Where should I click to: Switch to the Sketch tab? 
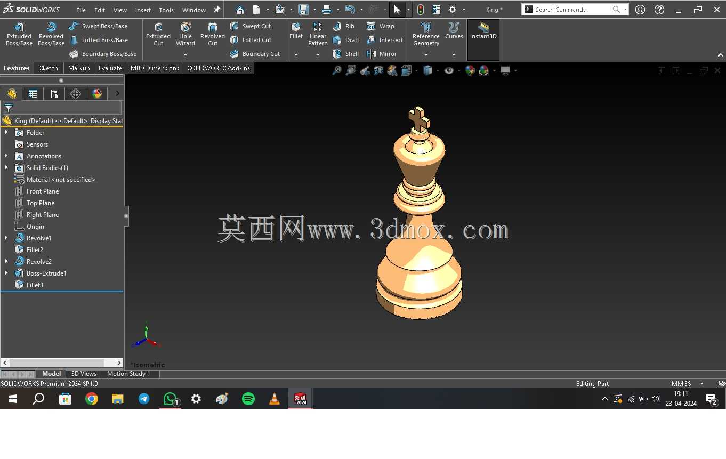tap(49, 68)
